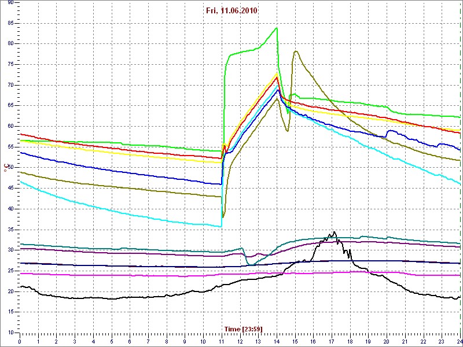Select the hour '1' time axis label
Viewport: 463px width, 347px height.
tap(38, 342)
